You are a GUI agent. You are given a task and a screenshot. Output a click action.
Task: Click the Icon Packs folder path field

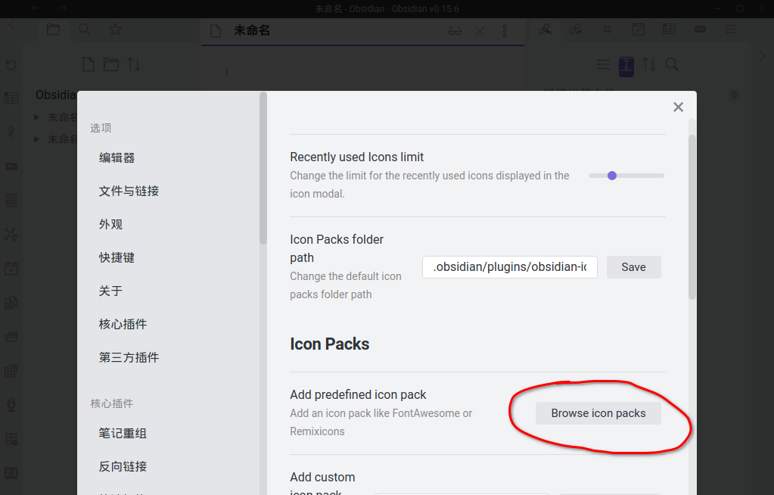tap(510, 267)
